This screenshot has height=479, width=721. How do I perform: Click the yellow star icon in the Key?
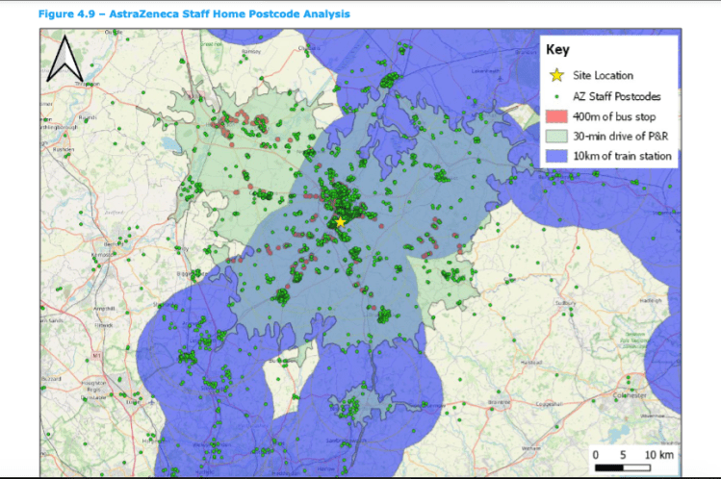tap(557, 75)
